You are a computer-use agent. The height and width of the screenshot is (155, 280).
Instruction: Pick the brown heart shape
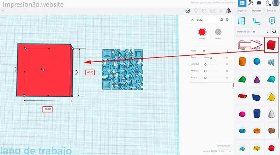coord(272,131)
